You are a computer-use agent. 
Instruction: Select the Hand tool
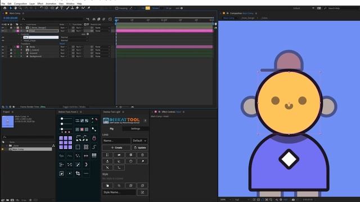click(x=15, y=8)
